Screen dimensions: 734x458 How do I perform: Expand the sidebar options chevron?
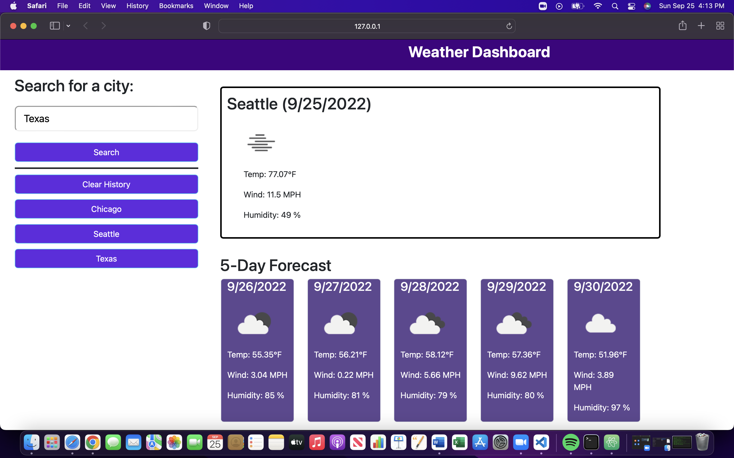click(68, 26)
